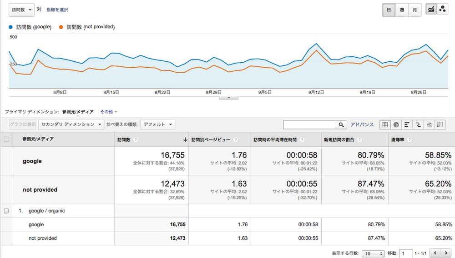Toggle chart interval to 週 (week)

[x=402, y=10]
